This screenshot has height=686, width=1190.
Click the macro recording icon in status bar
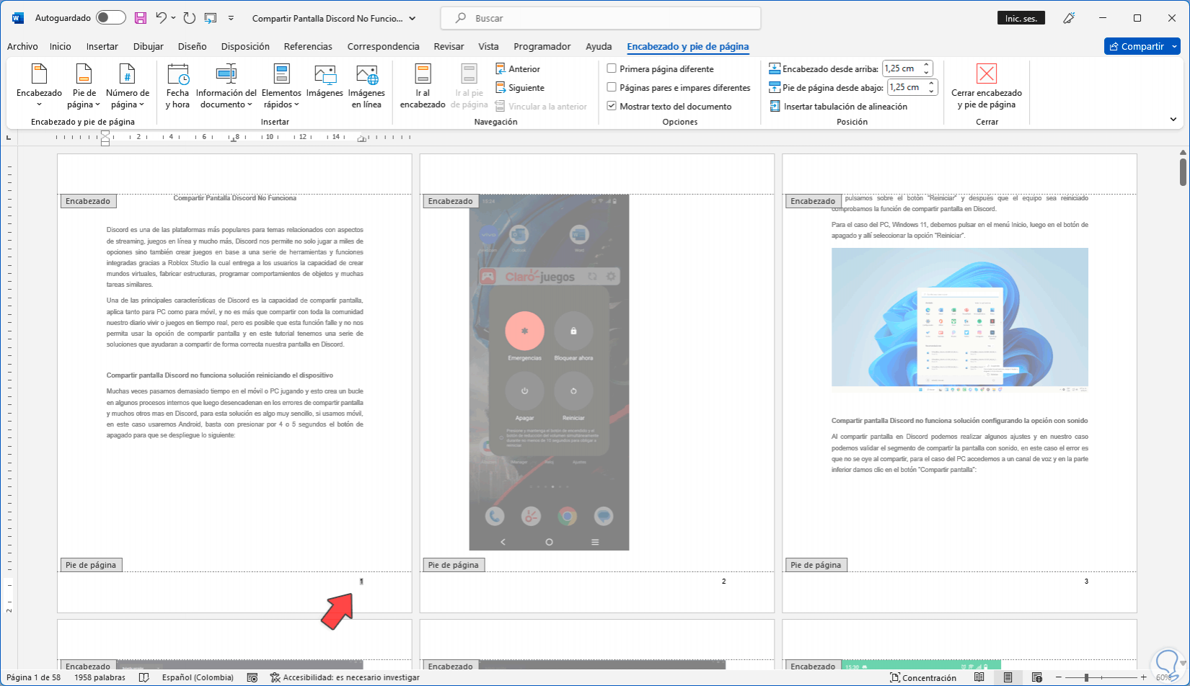252,677
